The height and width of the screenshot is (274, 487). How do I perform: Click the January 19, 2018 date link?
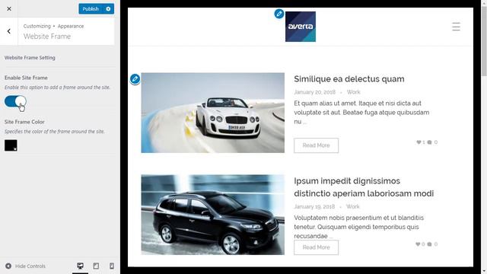point(314,206)
